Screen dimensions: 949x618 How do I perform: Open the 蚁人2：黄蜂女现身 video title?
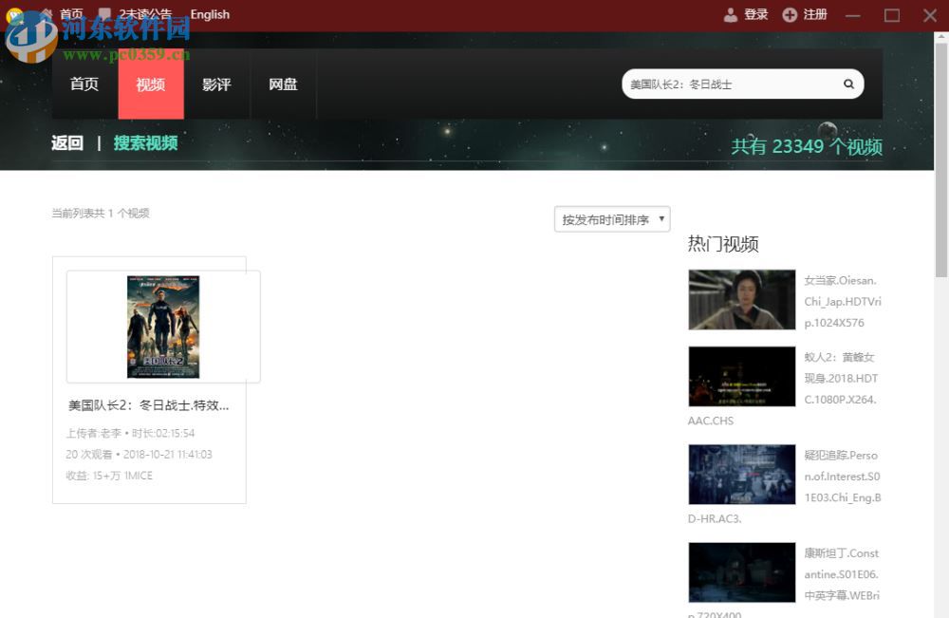[x=841, y=379]
